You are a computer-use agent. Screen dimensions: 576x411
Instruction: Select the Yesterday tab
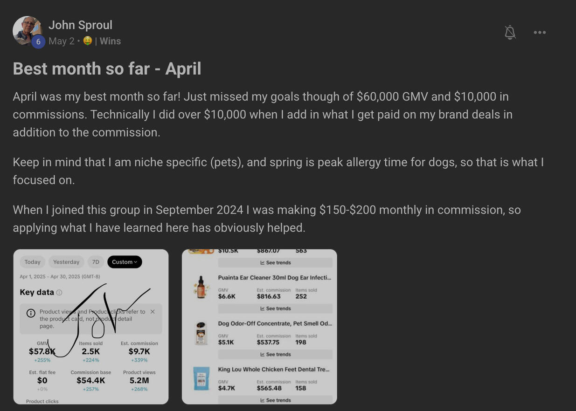(x=66, y=262)
